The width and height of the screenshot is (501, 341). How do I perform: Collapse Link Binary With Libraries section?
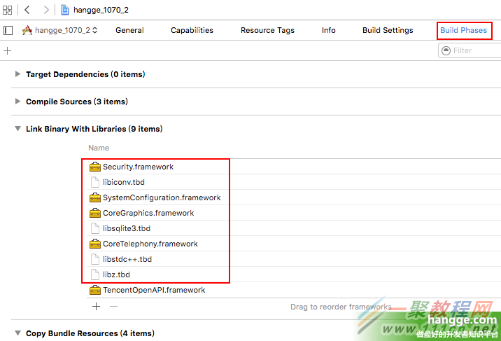coord(18,129)
